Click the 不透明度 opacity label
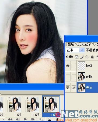The image size is (98, 122). pos(92,50)
